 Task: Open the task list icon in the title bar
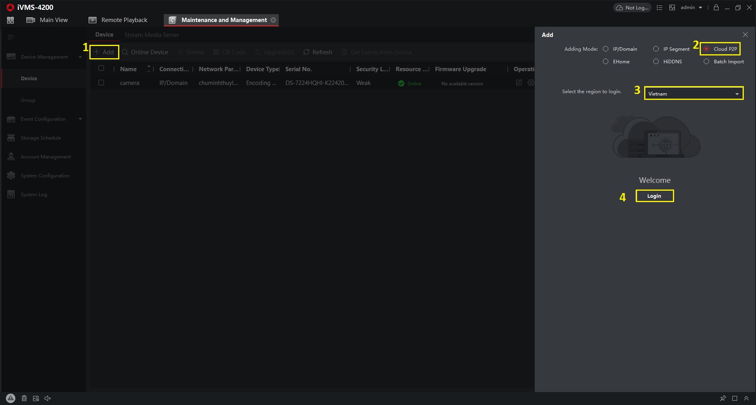pos(660,7)
